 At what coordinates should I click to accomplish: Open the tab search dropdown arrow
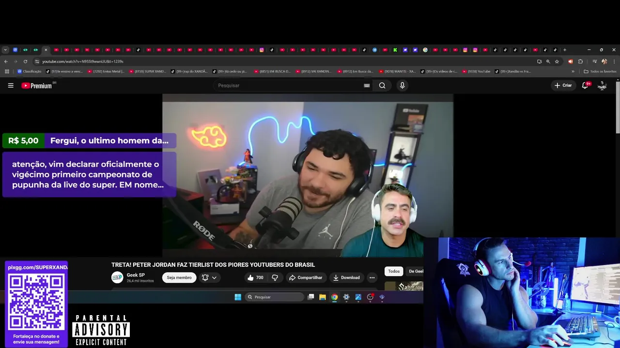click(x=5, y=50)
